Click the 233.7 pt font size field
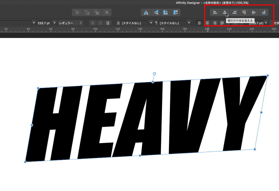This screenshot has width=279, height=191. tap(44, 23)
